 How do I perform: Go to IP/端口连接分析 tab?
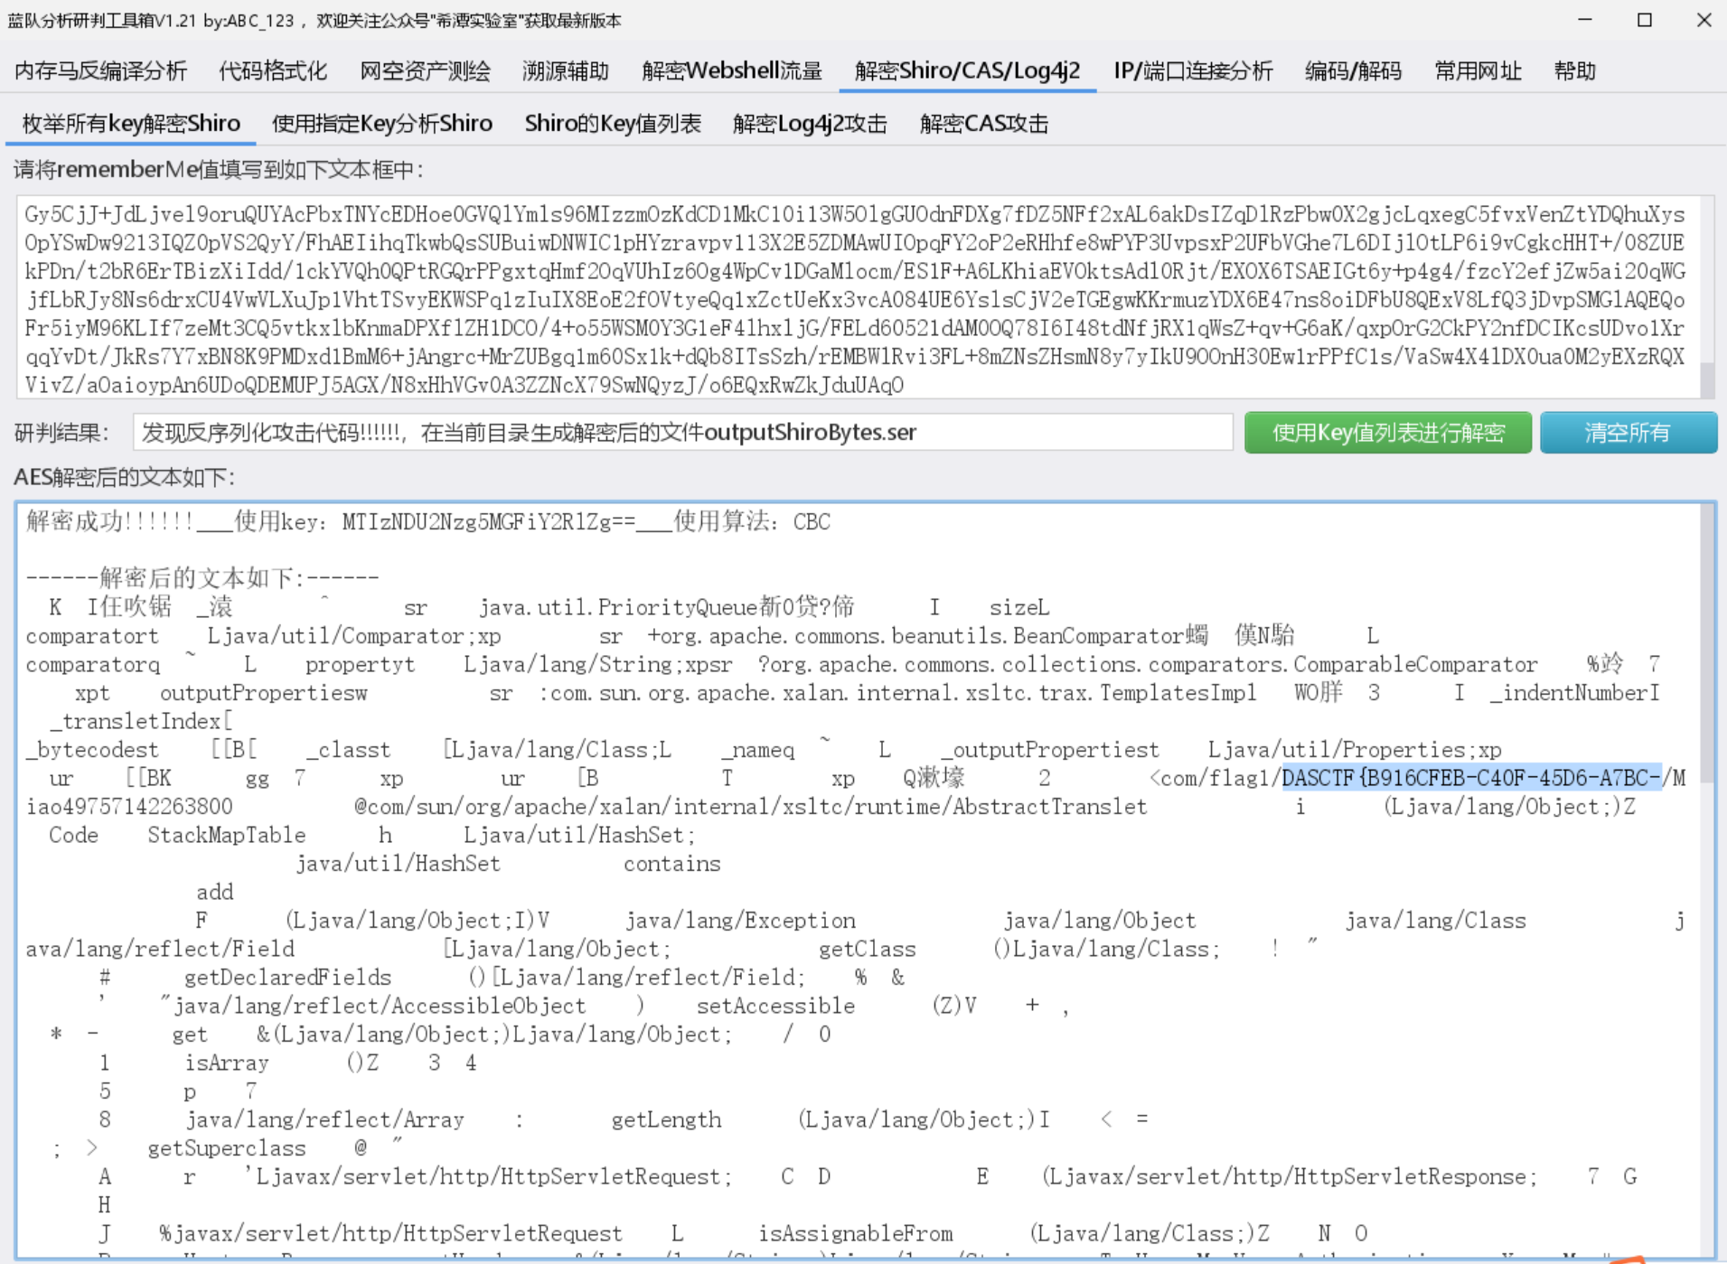coord(1193,71)
